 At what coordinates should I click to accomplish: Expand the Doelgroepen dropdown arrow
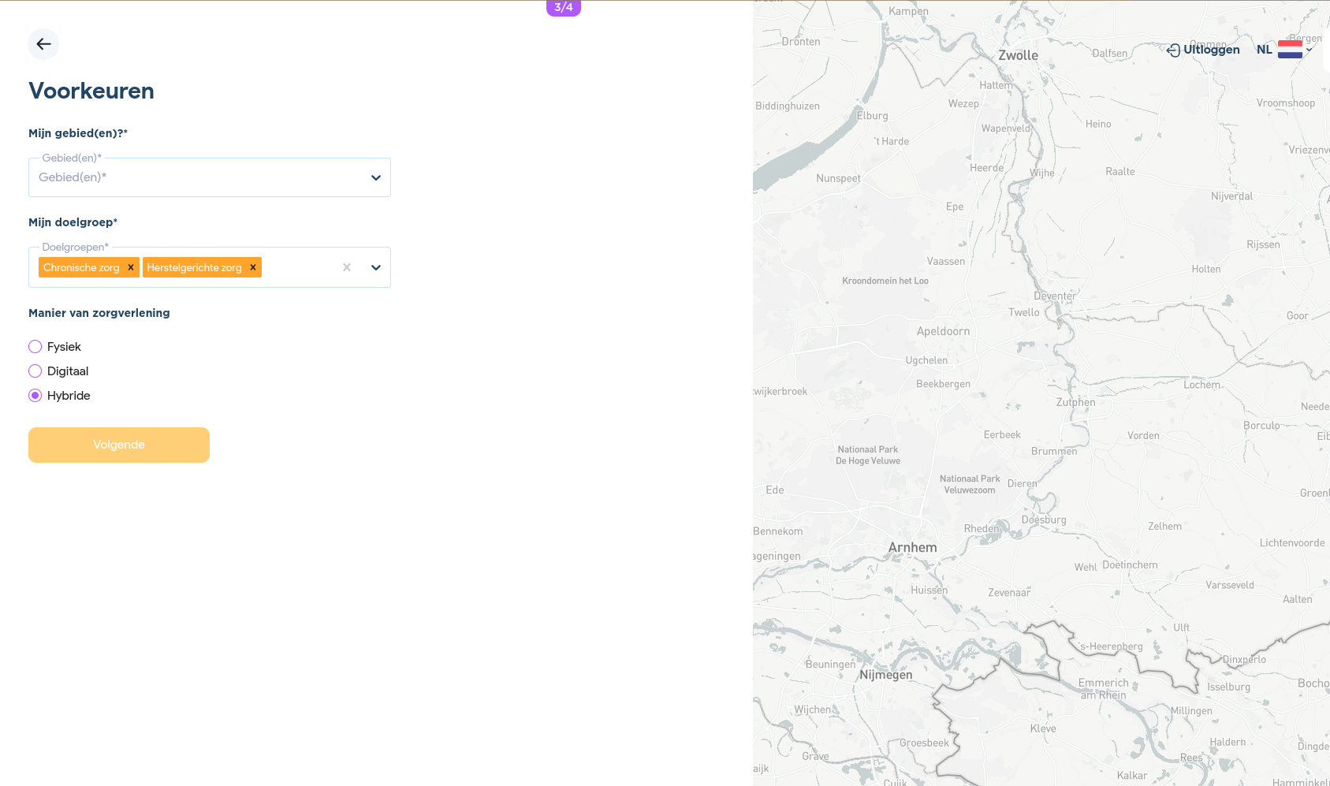(376, 268)
